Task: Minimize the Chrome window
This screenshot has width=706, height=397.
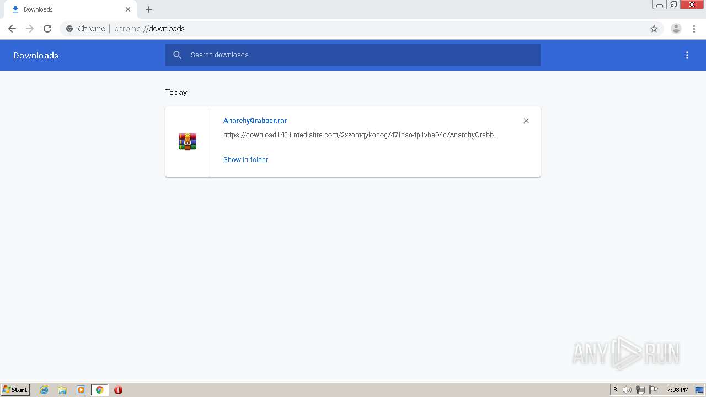Action: pyautogui.click(x=660, y=5)
